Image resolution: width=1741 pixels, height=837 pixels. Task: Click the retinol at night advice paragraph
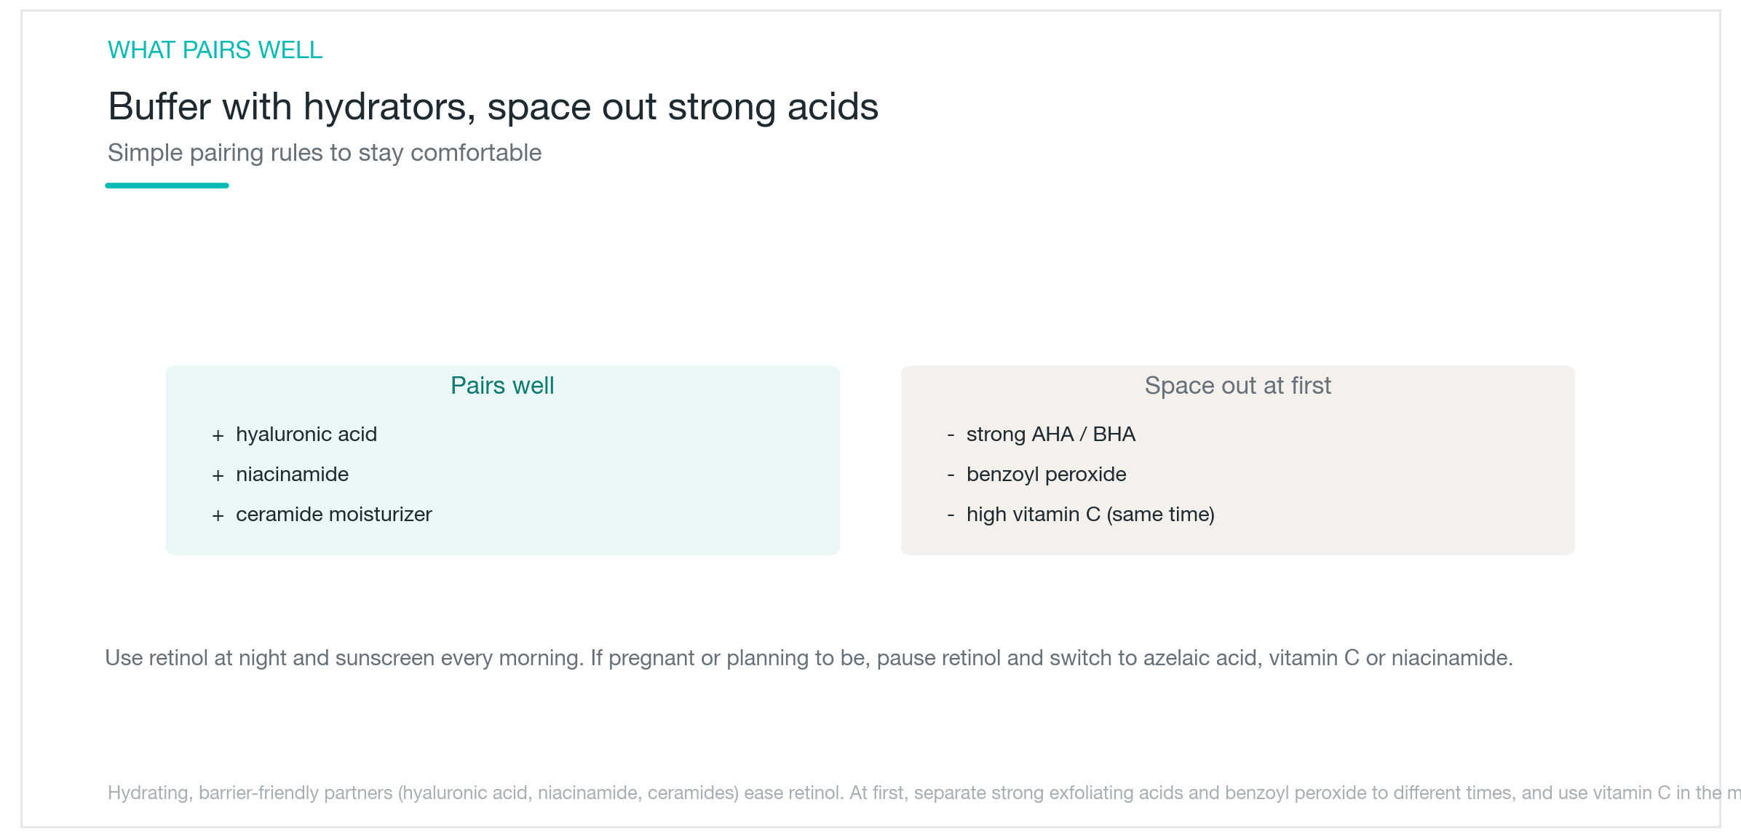point(809,658)
